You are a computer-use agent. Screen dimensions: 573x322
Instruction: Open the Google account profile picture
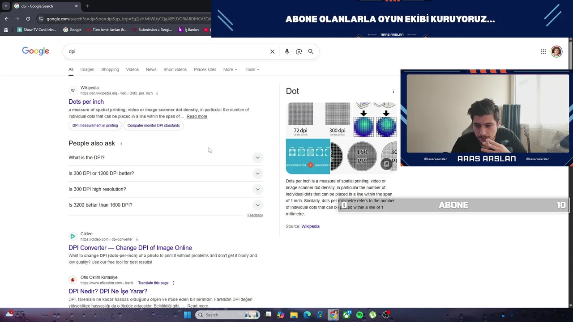click(x=556, y=51)
